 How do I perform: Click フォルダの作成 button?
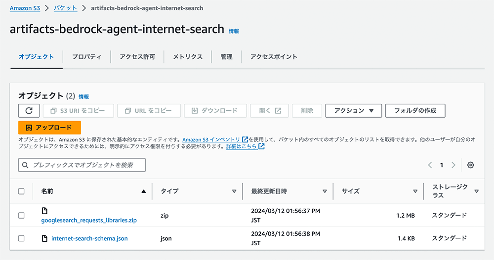click(415, 110)
